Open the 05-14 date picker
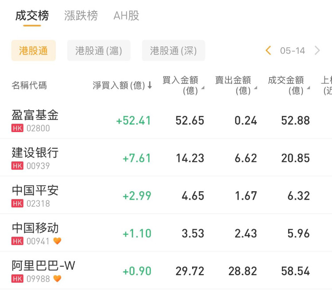Viewport: 332px width, 291px height. click(x=293, y=51)
